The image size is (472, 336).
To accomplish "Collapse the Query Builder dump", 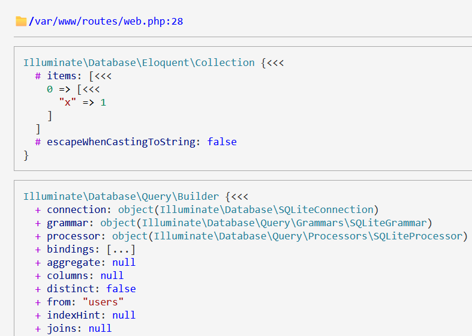I will tap(239, 196).
